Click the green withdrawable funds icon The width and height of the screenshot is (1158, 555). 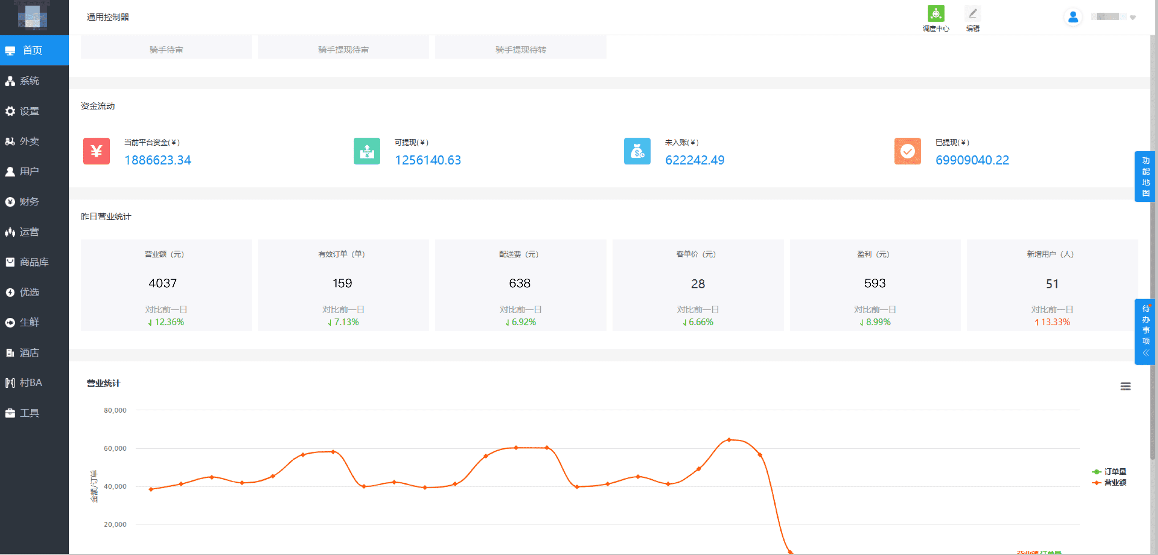coord(366,151)
